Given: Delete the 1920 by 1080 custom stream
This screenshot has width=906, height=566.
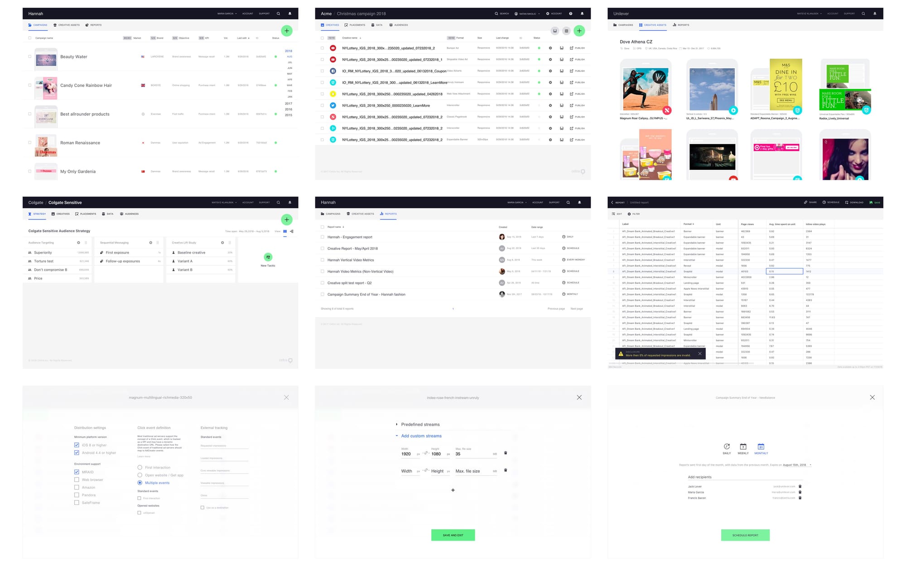Looking at the screenshot, I should point(506,453).
